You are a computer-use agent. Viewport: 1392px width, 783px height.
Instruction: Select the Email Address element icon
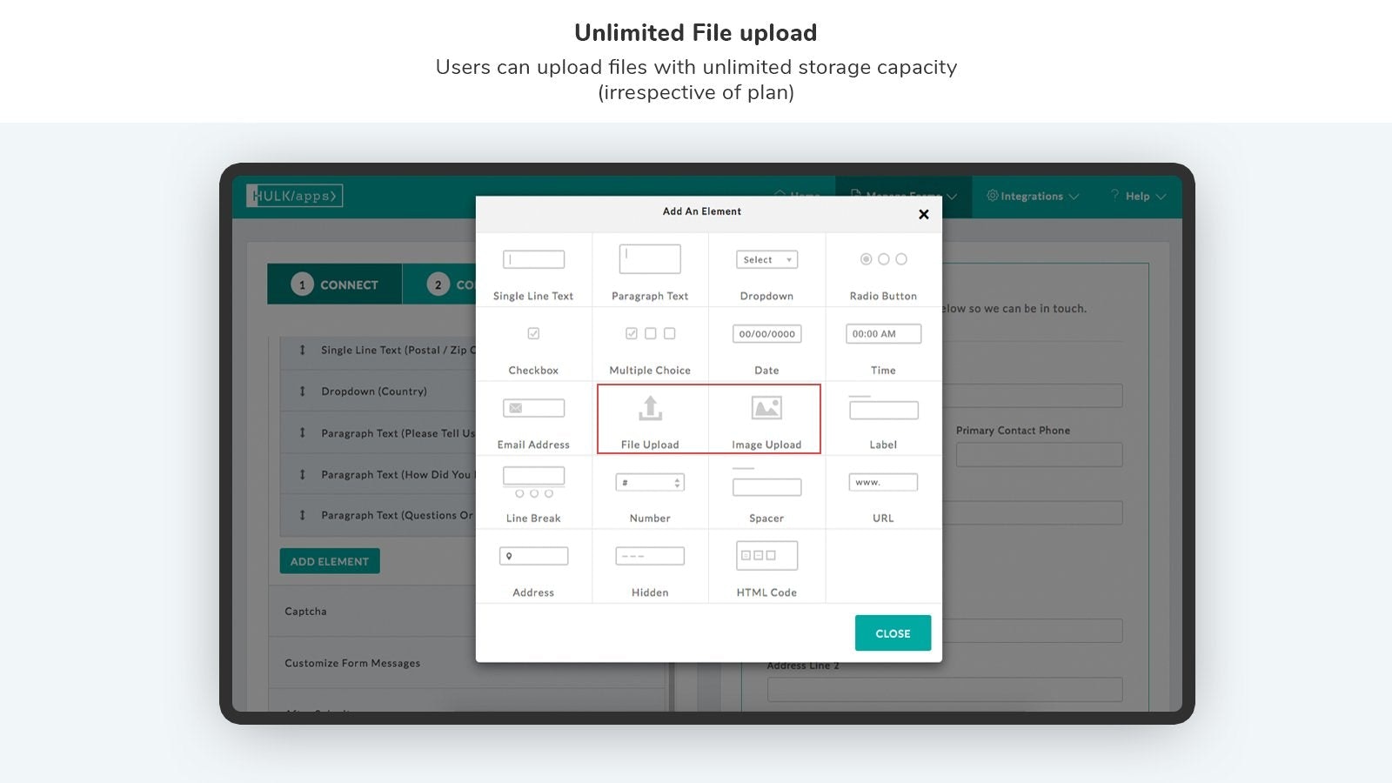coord(533,407)
